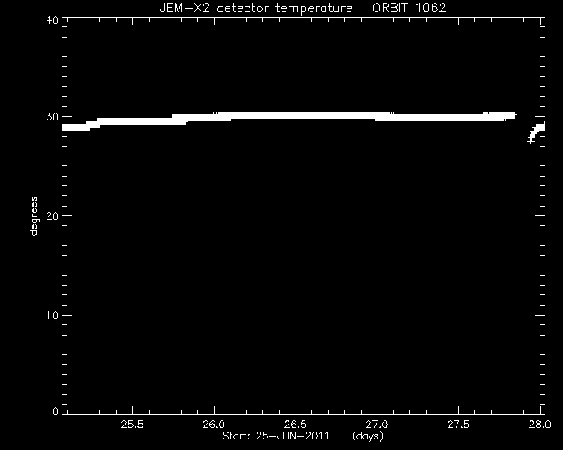Click the plus markers near day 28.0
The height and width of the screenshot is (450, 563).
pos(536,133)
